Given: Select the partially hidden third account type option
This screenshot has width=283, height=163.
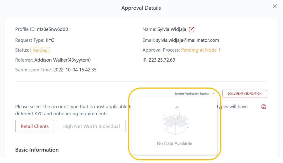Looking at the screenshot, I should 130,126.
